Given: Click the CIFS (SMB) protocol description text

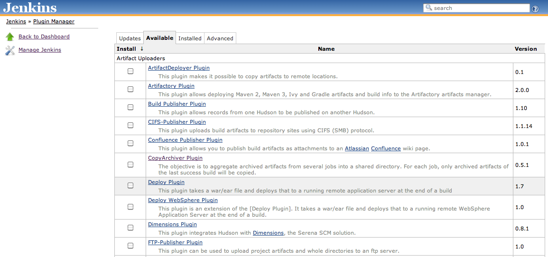Looking at the screenshot, I should click(x=266, y=130).
